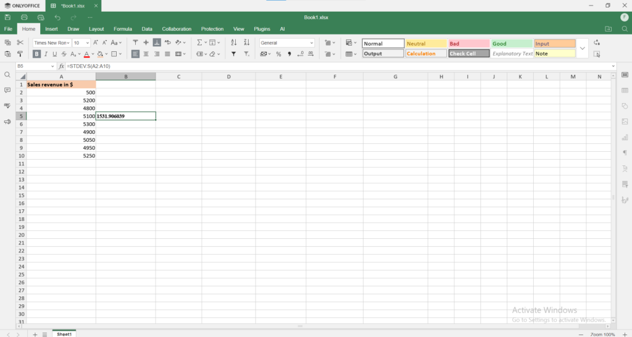Switch to the View tab
Image resolution: width=632 pixels, height=337 pixels.
pos(239,29)
